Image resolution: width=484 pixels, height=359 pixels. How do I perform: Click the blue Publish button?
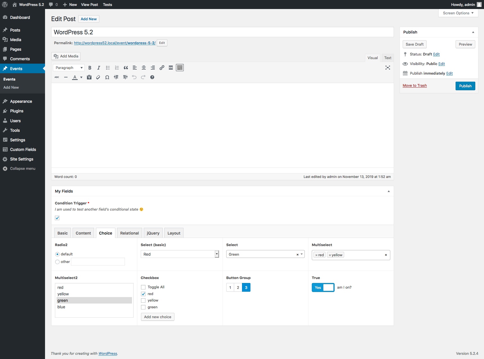pos(465,86)
